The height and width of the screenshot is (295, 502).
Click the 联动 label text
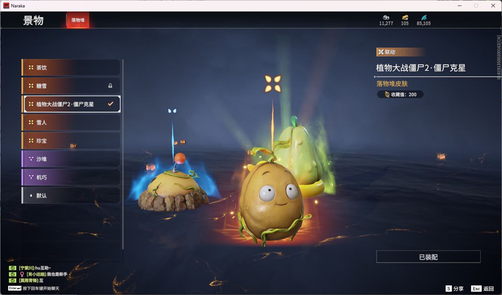(390, 52)
